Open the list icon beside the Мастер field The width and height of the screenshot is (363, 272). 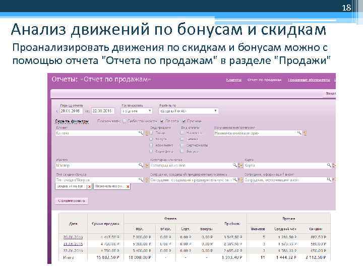click(147, 165)
